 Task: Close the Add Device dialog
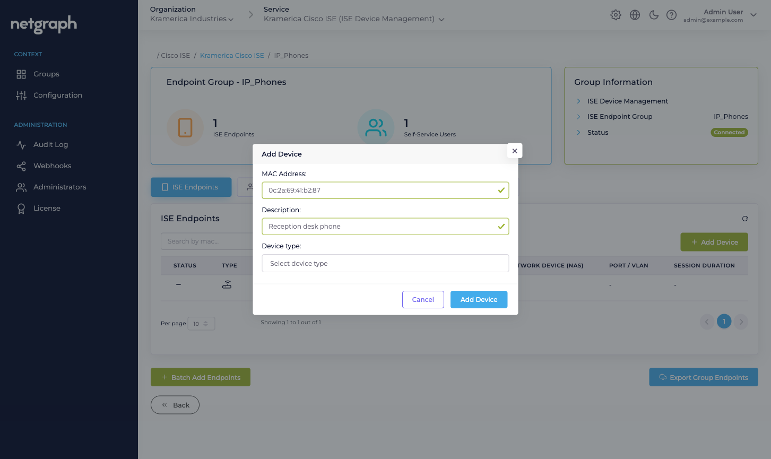click(515, 151)
